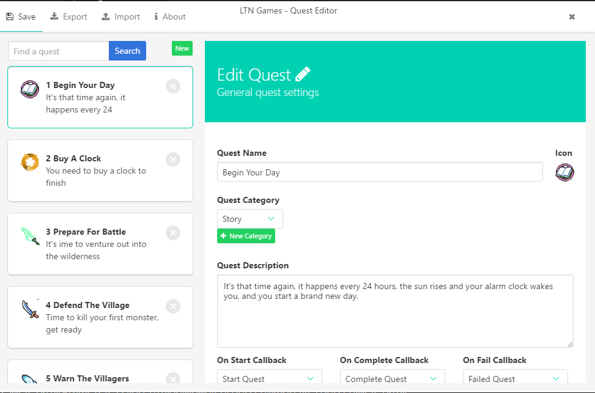Select the 4 Defend The Village quest title

pyautogui.click(x=87, y=305)
